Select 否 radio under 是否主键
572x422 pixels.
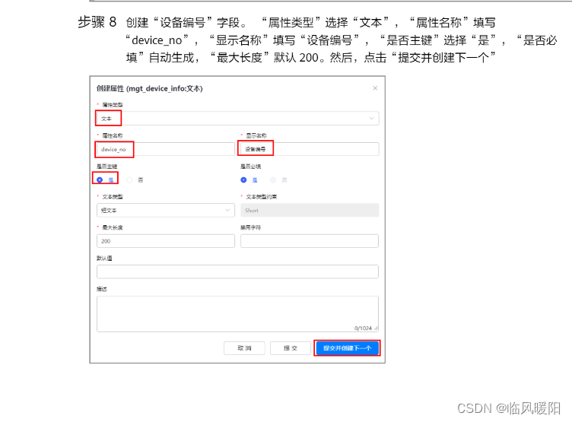[x=129, y=179]
